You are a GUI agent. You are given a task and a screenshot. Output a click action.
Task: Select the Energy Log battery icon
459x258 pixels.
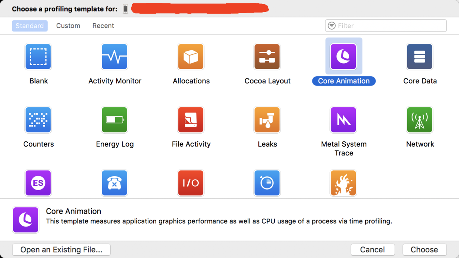(114, 120)
